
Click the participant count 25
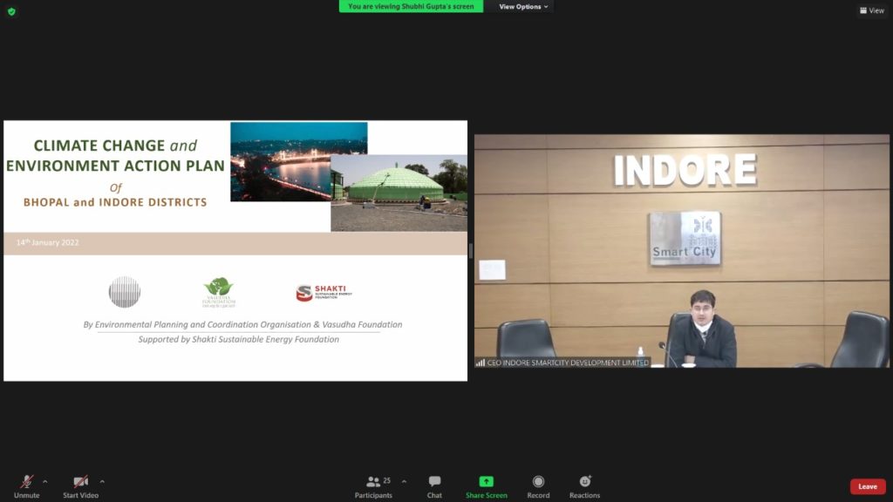386,481
